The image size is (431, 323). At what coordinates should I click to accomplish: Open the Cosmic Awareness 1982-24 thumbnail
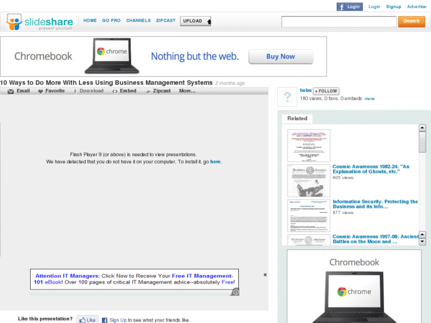tap(309, 181)
